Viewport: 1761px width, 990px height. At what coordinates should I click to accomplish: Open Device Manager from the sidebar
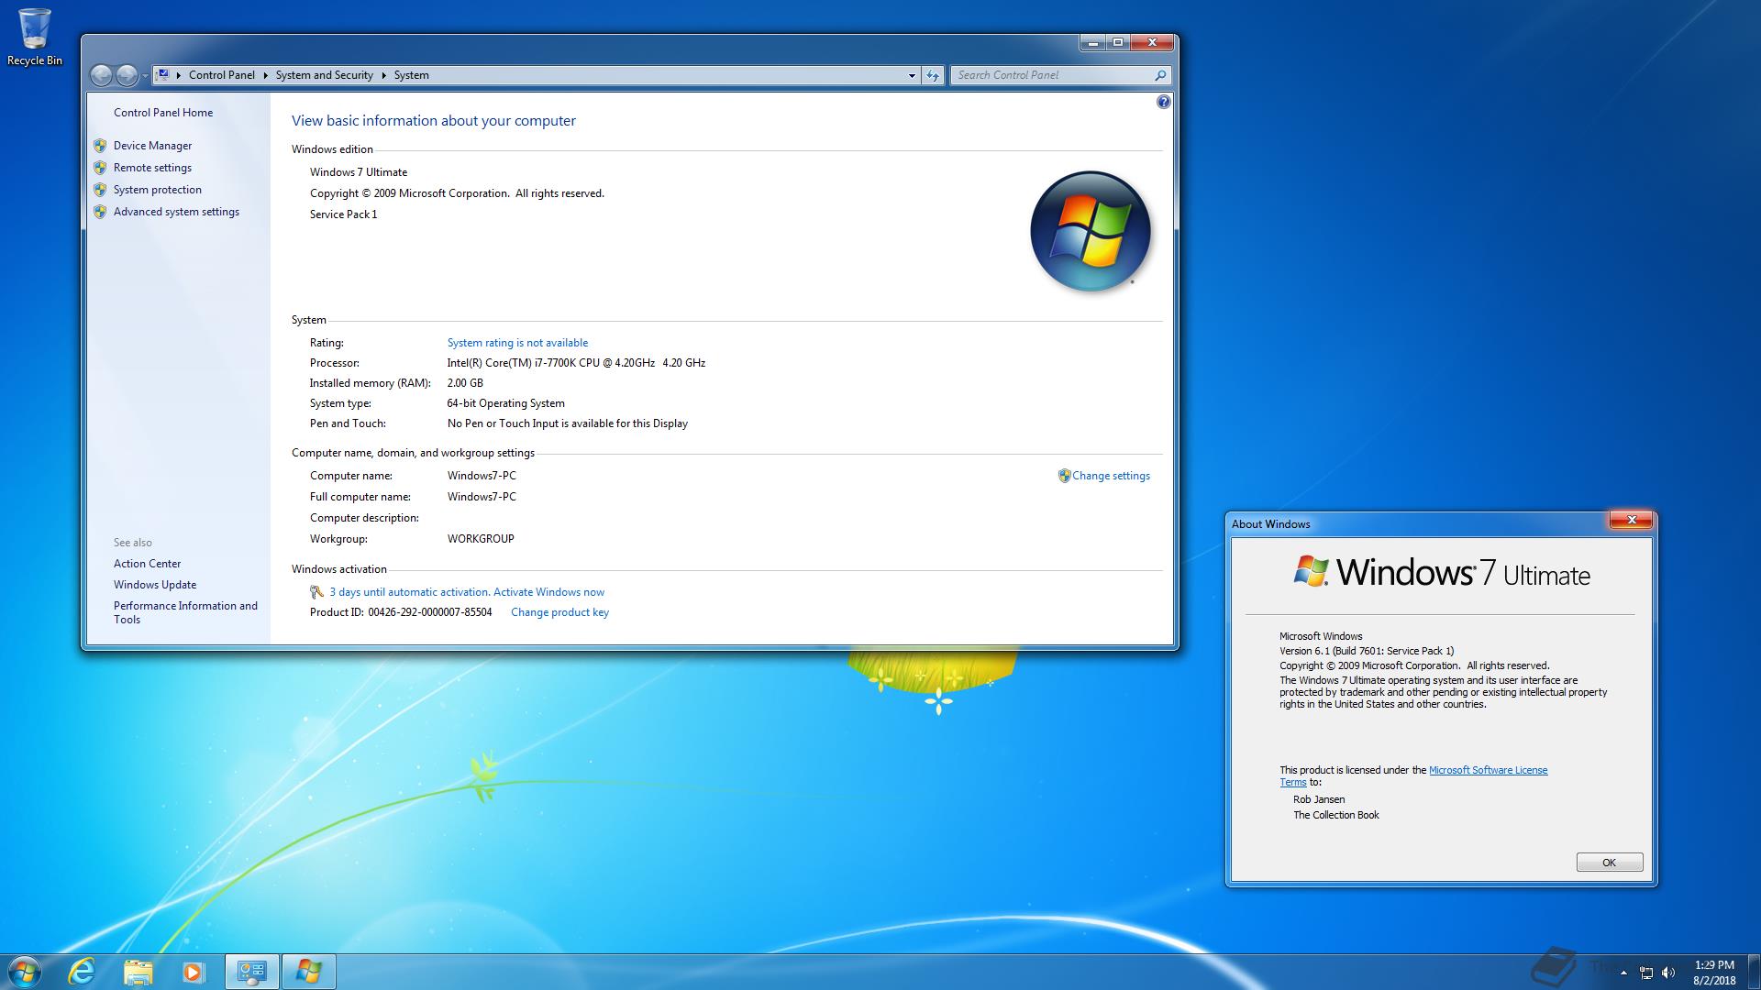pyautogui.click(x=152, y=146)
